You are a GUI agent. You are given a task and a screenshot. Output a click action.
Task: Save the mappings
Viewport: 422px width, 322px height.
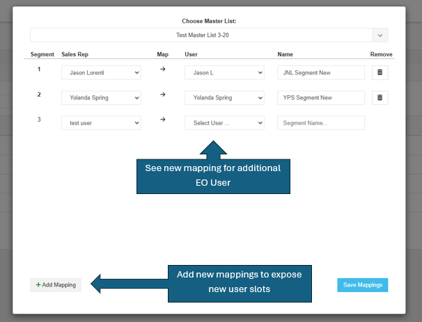(363, 285)
